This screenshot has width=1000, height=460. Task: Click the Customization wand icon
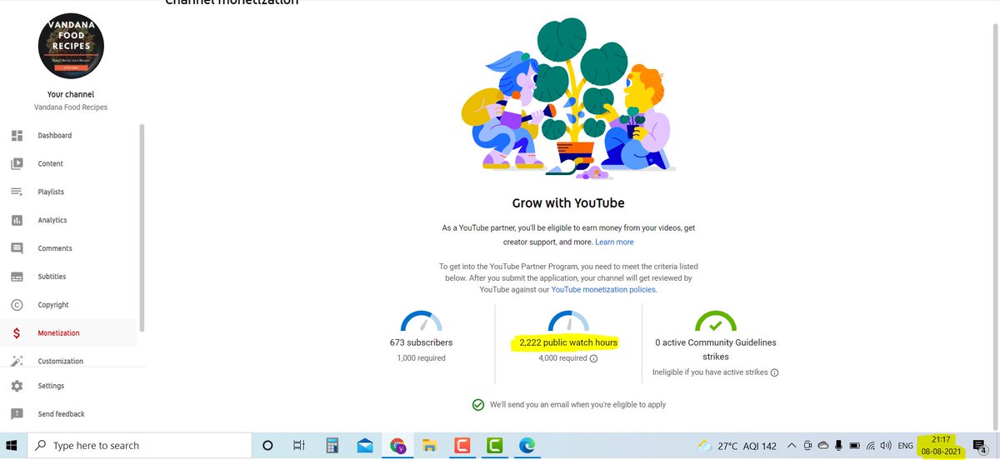coord(17,361)
